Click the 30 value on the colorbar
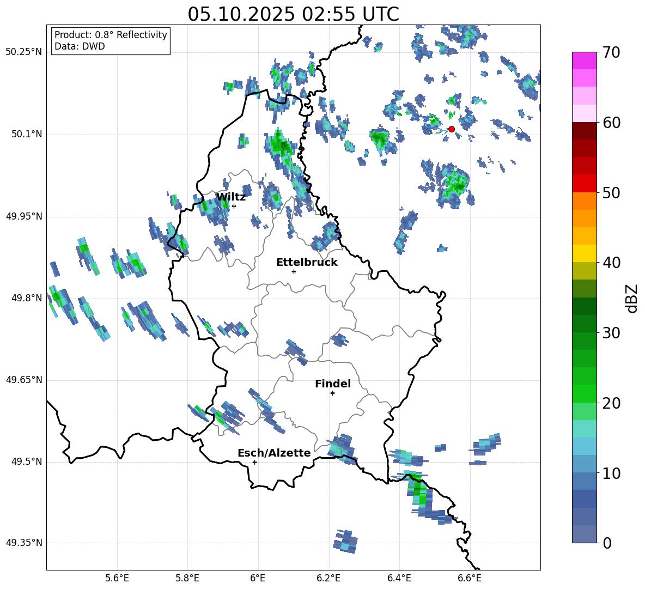 coord(611,333)
